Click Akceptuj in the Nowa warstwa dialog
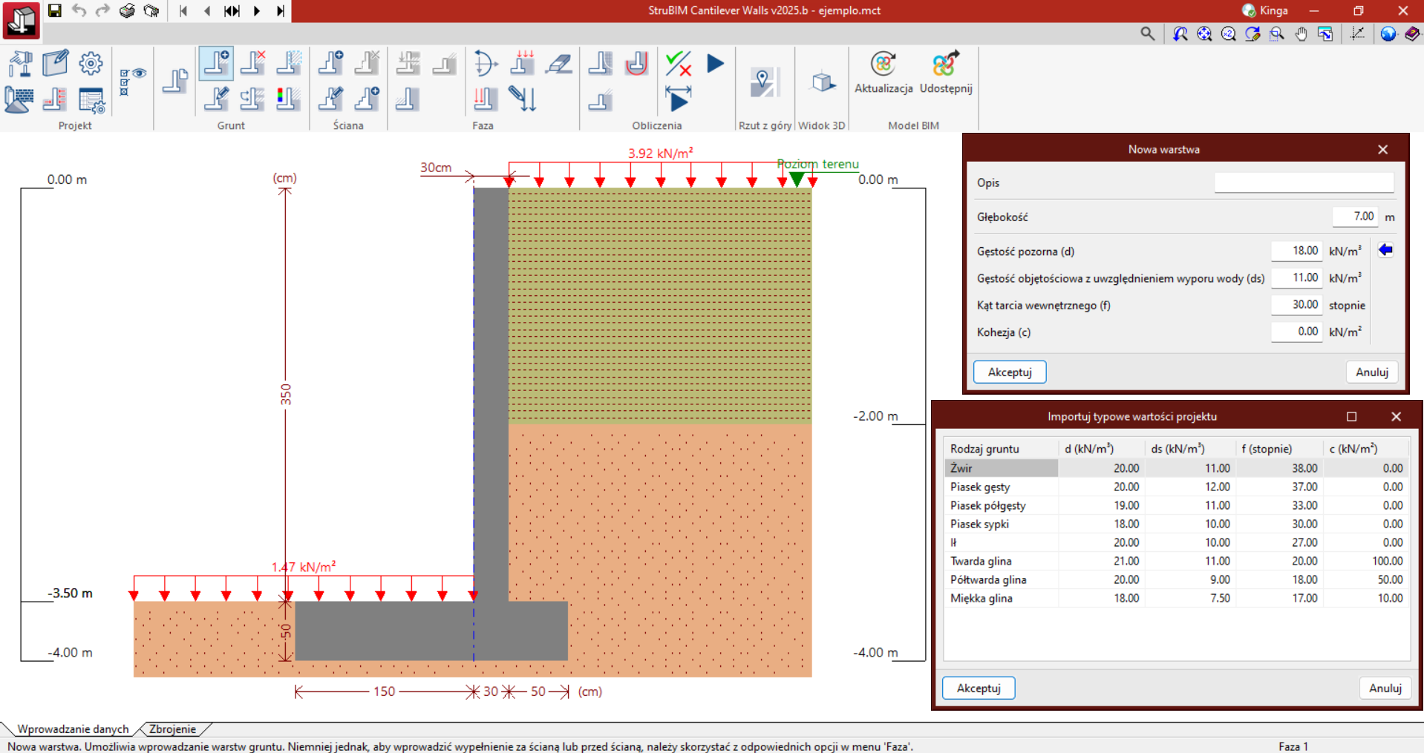The width and height of the screenshot is (1424, 753). pyautogui.click(x=1009, y=372)
